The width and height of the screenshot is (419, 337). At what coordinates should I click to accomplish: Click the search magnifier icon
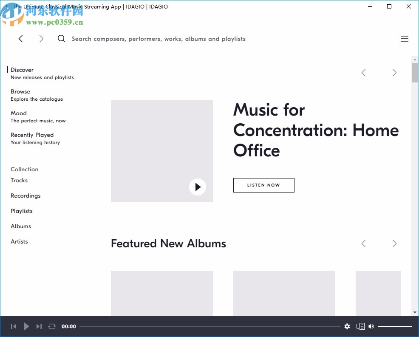(62, 39)
